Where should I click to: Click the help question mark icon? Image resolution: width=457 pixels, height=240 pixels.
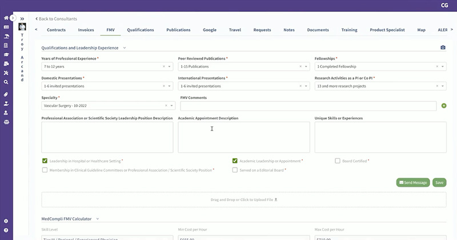(x=6, y=230)
